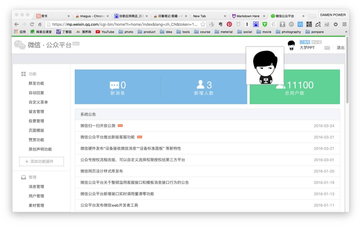The height and width of the screenshot is (226, 361).
Task: Click the WeChat logo in page header
Action: 20,45
